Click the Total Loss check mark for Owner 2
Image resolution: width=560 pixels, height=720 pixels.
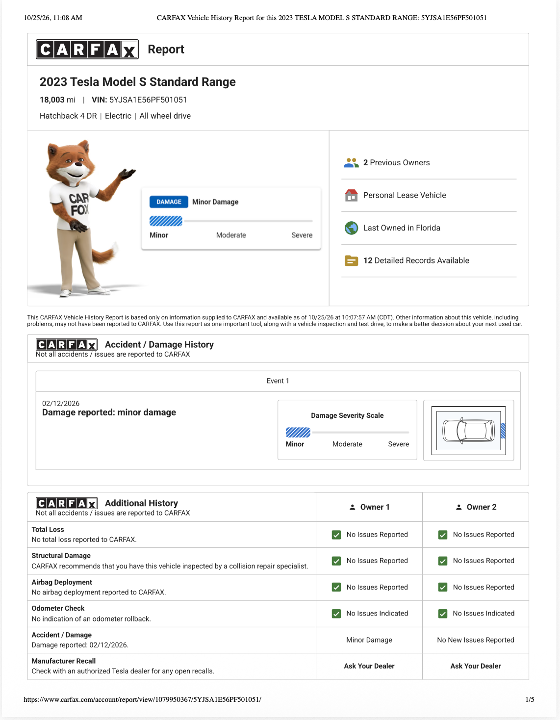(x=443, y=535)
